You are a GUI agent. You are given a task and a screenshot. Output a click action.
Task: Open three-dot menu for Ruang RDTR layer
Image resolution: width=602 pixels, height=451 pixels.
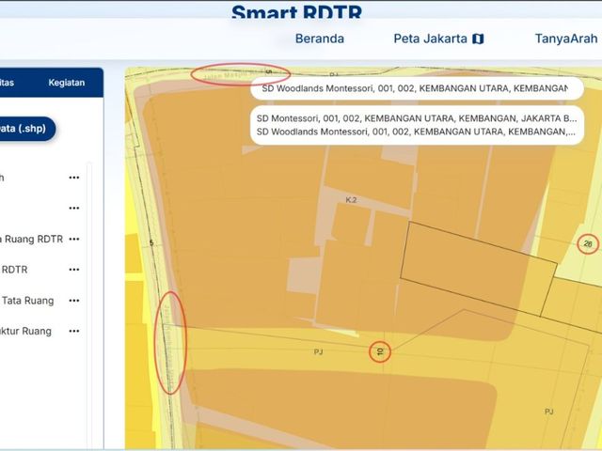coord(74,239)
